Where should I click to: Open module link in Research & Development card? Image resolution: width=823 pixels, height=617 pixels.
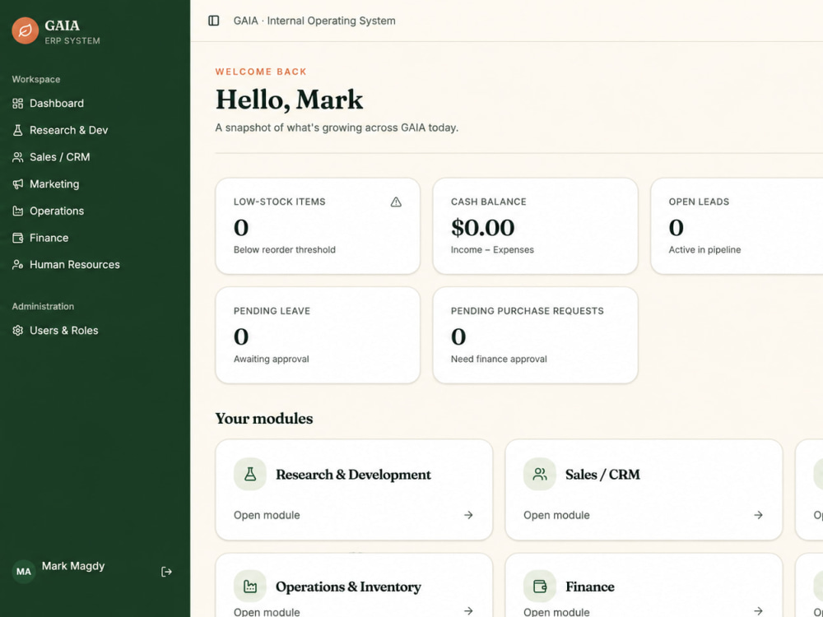coord(267,515)
